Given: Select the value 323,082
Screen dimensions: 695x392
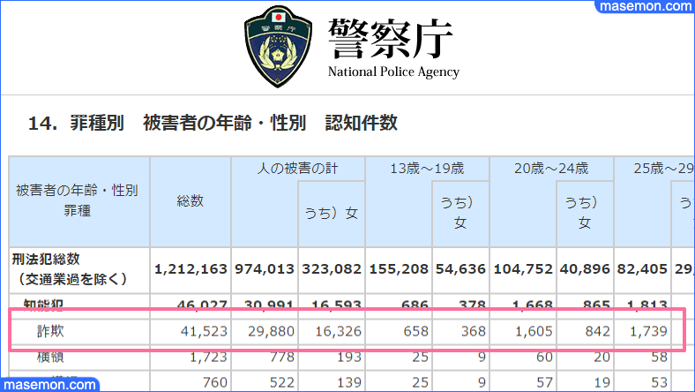Looking at the screenshot, I should point(332,269).
